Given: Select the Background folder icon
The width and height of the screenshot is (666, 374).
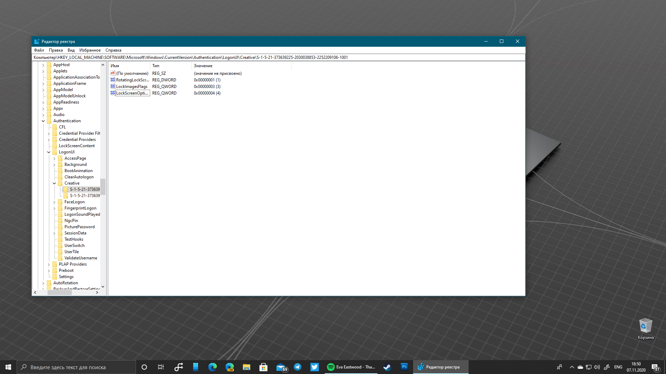Looking at the screenshot, I should [60, 164].
